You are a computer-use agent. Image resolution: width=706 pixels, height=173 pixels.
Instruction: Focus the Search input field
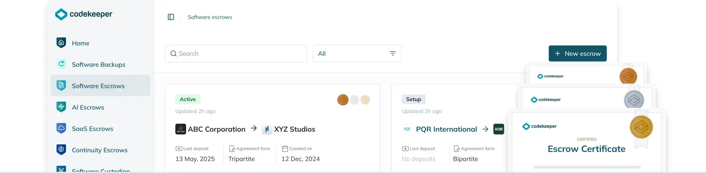click(x=236, y=53)
